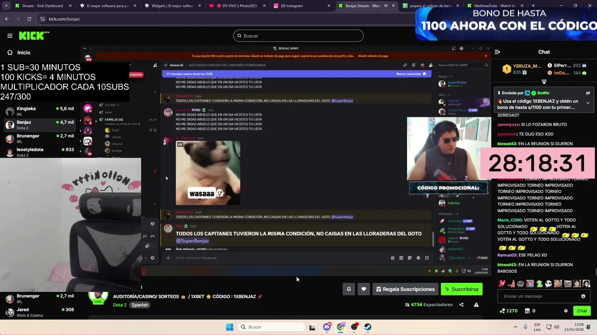The width and height of the screenshot is (597, 335).
Task: Open Chrome from taskbar
Action: coord(340,327)
